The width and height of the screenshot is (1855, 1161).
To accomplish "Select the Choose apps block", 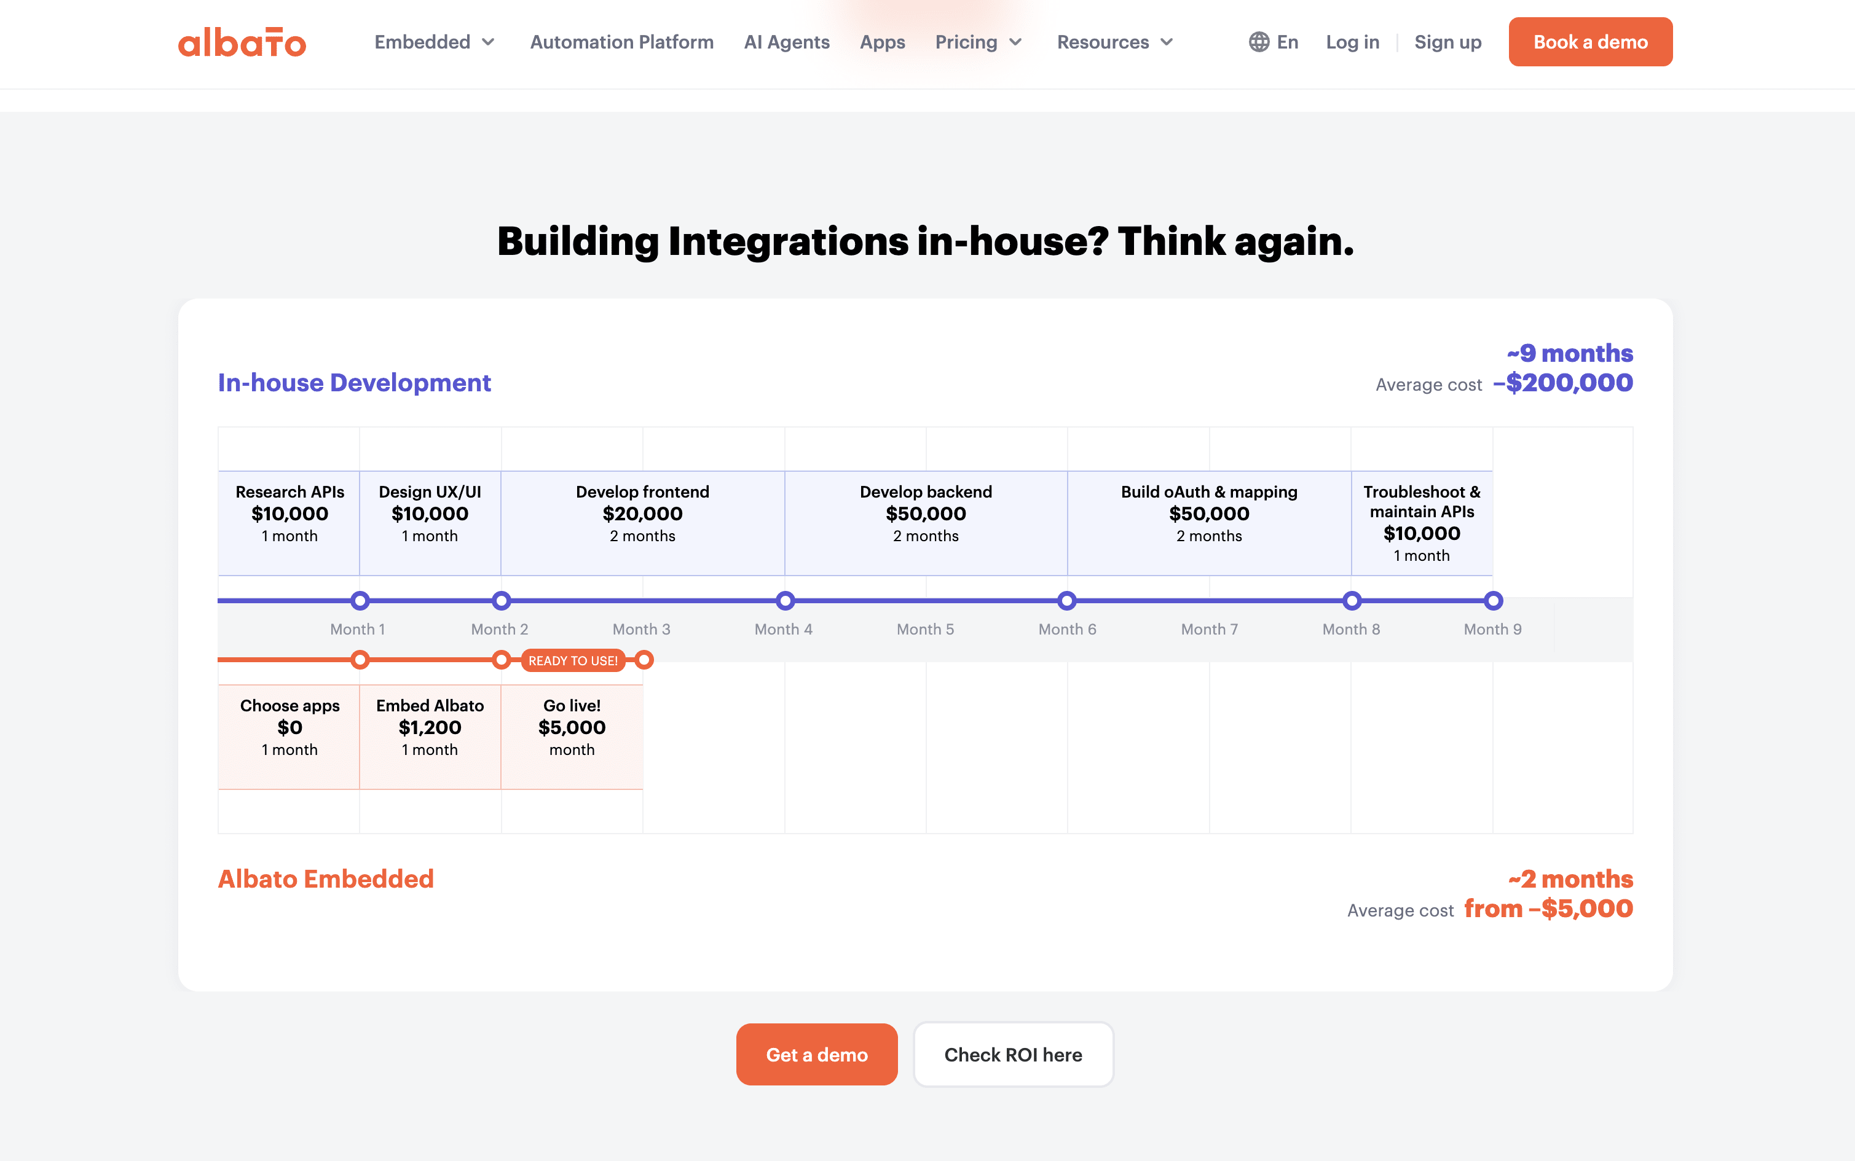I will point(289,737).
